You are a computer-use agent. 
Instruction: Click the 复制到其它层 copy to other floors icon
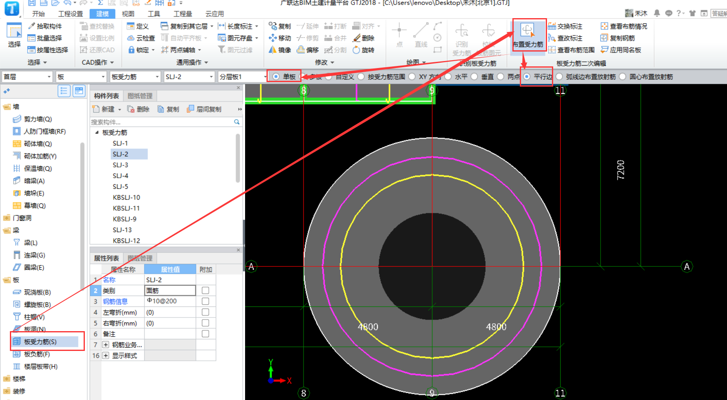click(164, 26)
